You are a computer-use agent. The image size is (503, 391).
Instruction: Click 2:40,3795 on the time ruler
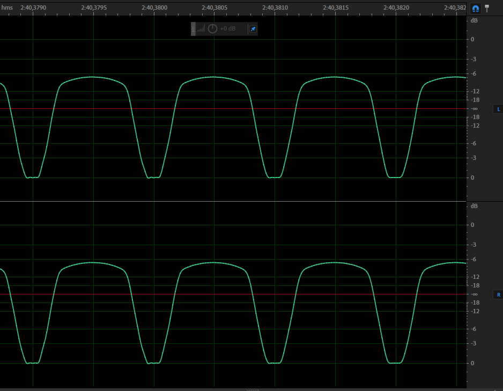93,8
